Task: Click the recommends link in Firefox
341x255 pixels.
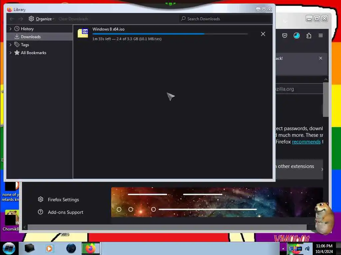Action: (x=306, y=141)
